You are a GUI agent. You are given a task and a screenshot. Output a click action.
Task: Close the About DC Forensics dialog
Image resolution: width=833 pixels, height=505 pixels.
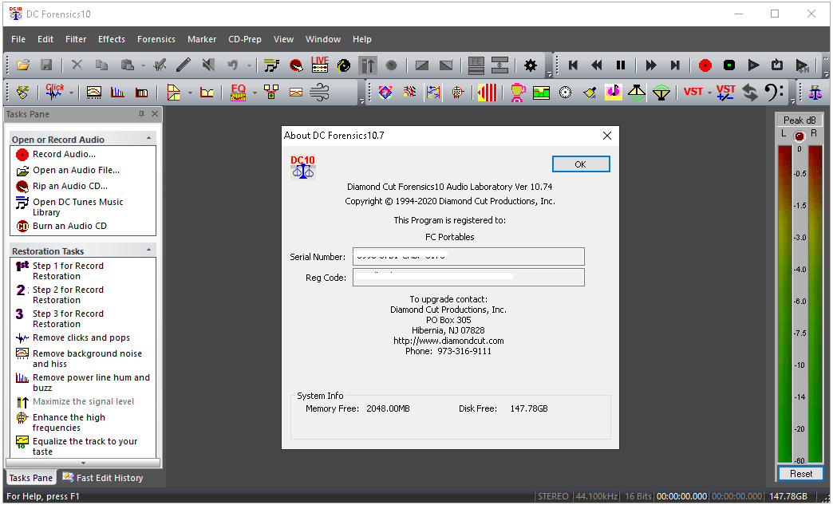tap(607, 136)
